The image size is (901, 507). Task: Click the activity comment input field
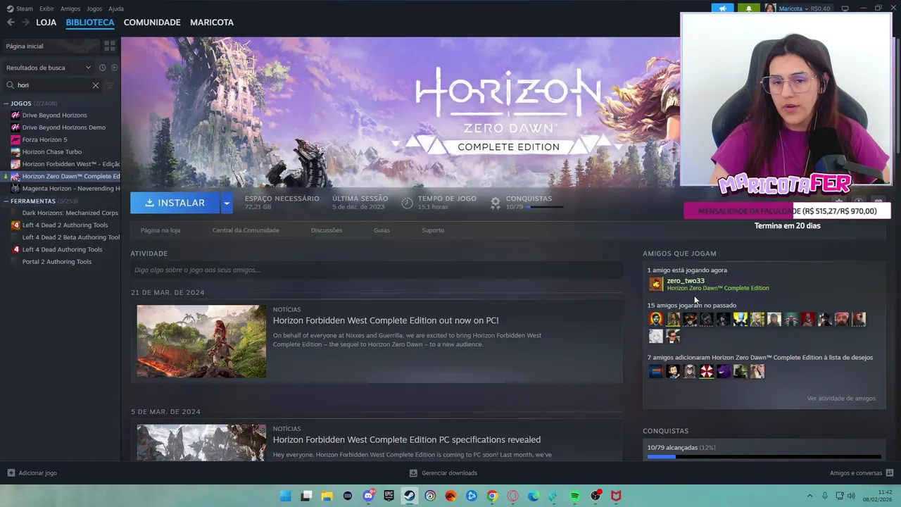[377, 270]
